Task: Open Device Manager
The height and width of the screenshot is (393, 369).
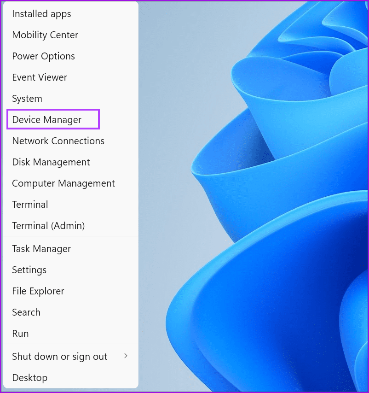Action: click(x=46, y=119)
